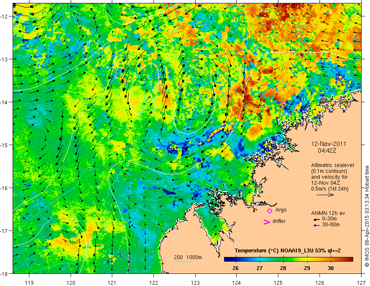Screen dimensions: 370x286
Task: Click the longitude axis label 124
Action: [x=237, y=283]
